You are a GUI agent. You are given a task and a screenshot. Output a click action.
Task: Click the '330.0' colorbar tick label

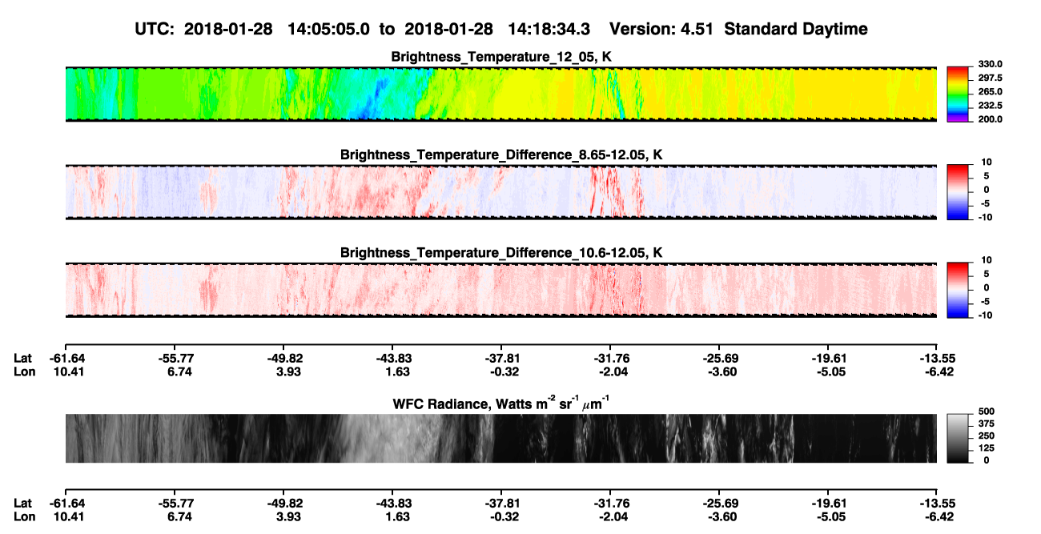[989, 65]
